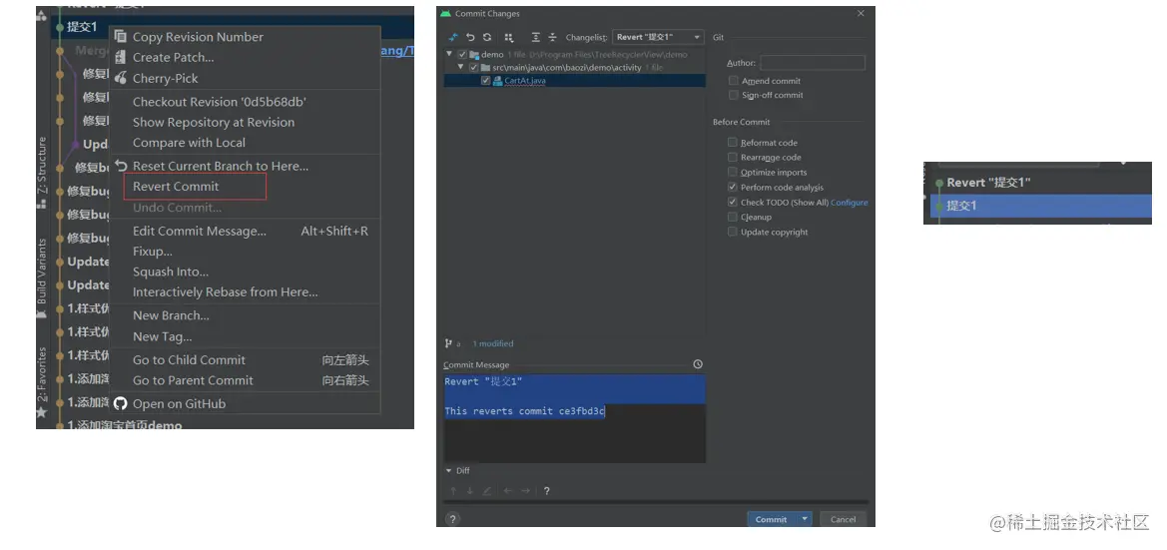
Task: Enable the Amend commit checkbox
Action: pos(734,81)
